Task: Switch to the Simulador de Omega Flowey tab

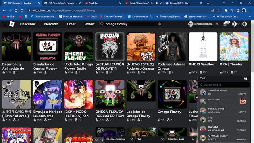Action: pyautogui.click(x=62, y=3)
